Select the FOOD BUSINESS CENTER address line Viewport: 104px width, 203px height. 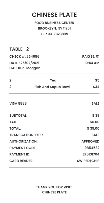tap(54, 23)
